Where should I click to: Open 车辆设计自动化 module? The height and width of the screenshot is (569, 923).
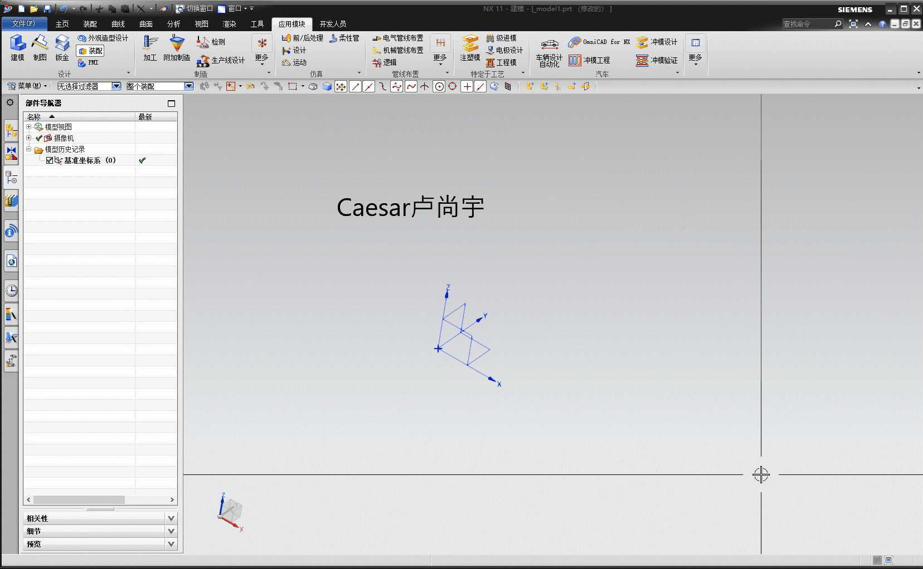tap(549, 52)
